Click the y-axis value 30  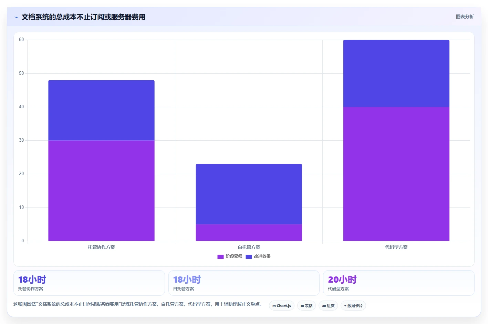21,140
